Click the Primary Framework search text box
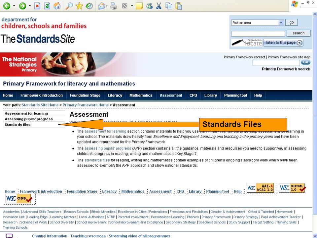Viewport: 317px width, 238px height. [x=276, y=63]
